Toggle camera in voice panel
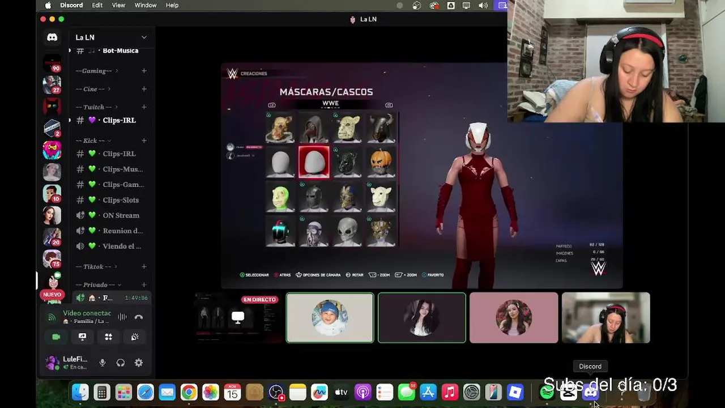Viewport: 725px width, 408px height. pos(56,337)
